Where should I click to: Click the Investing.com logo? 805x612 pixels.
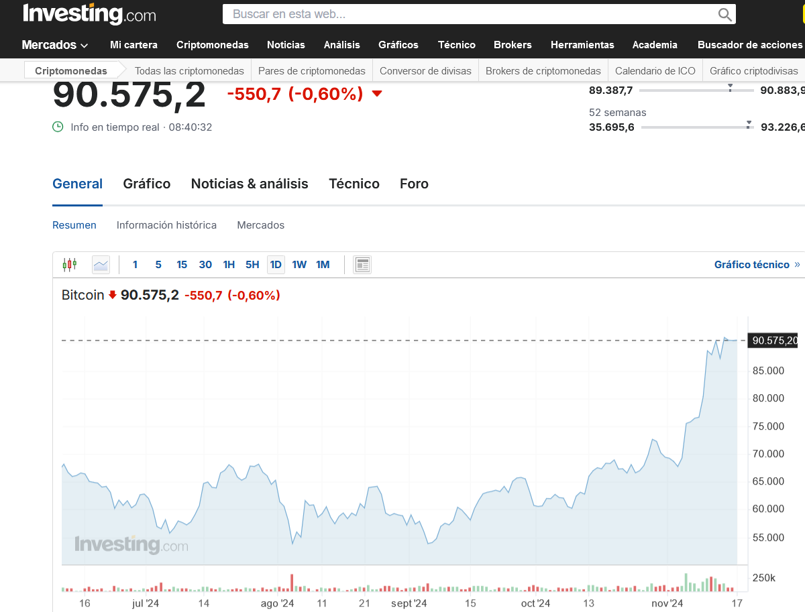(89, 14)
